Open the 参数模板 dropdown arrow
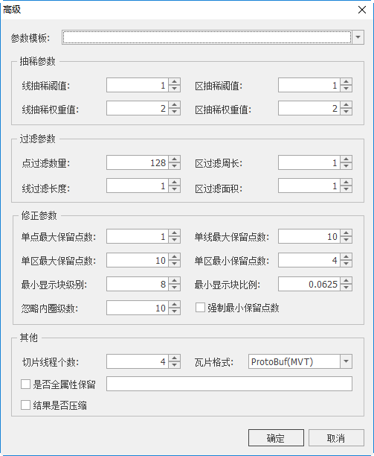 pyautogui.click(x=358, y=37)
